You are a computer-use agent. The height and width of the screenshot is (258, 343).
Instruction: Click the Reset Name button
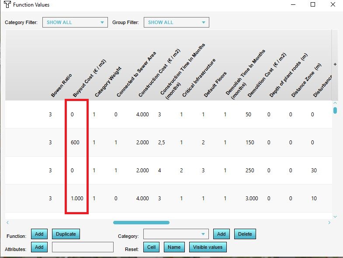click(174, 247)
